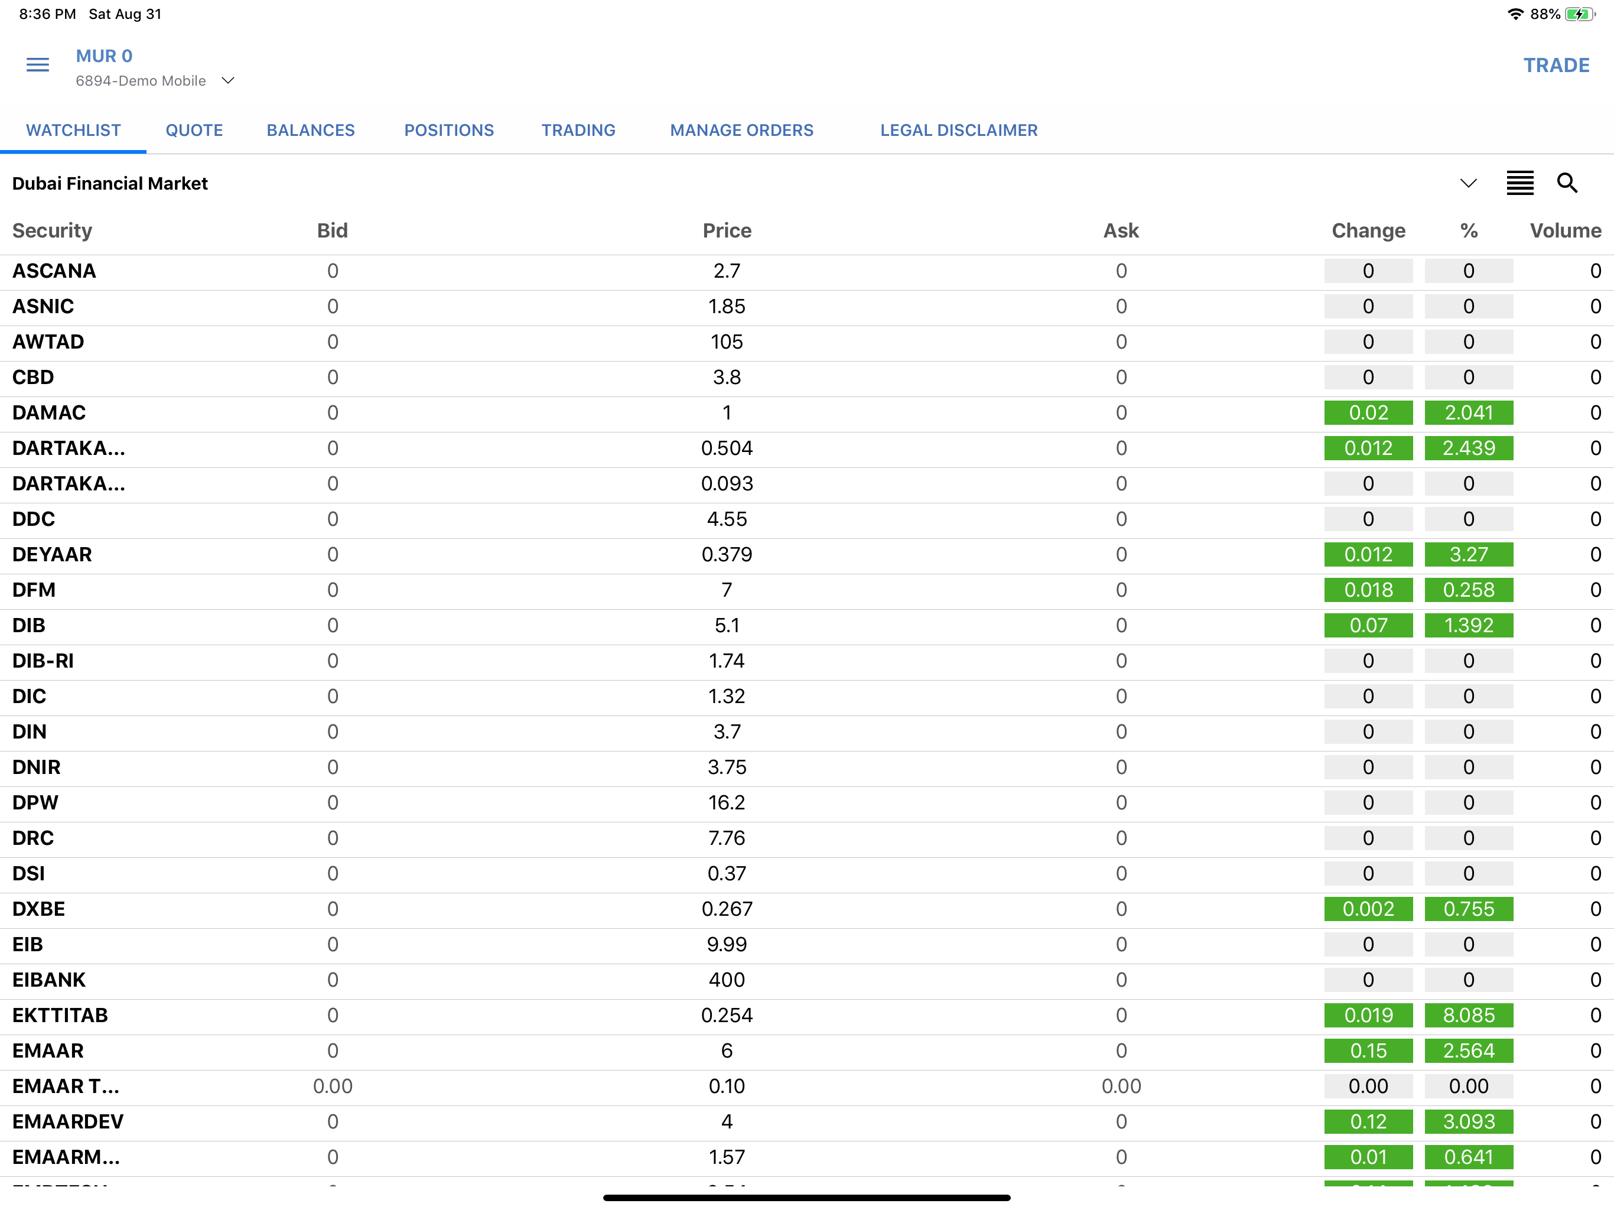Tap the DIB 0.07 change badge
The height and width of the screenshot is (1210, 1614).
pyautogui.click(x=1368, y=626)
